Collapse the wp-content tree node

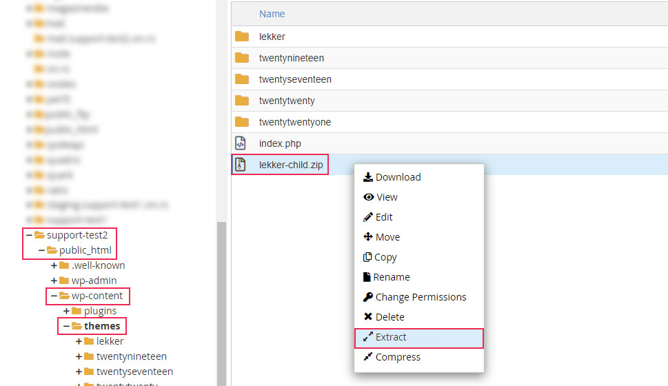[x=54, y=296]
